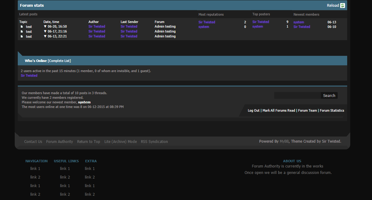Click the Who's Online heading text
The width and height of the screenshot is (372, 200).
point(36,61)
